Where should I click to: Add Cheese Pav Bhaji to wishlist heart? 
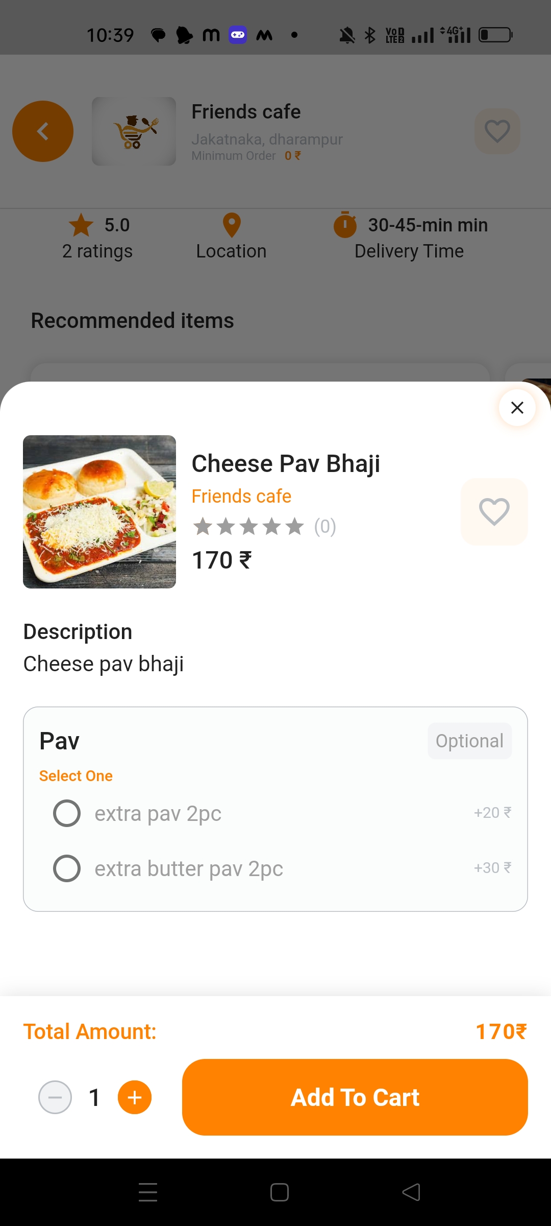pyautogui.click(x=494, y=511)
